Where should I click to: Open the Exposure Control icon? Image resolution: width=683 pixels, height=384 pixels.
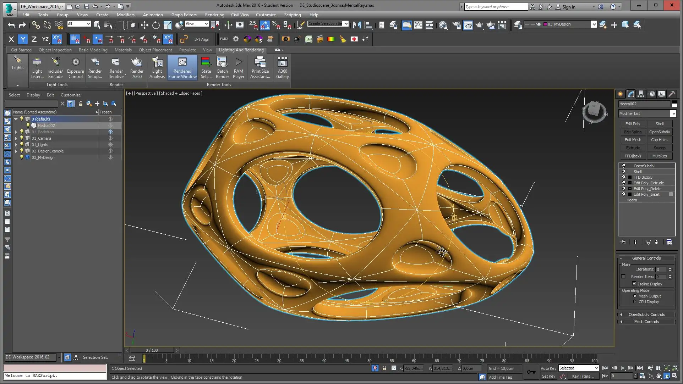coord(75,68)
